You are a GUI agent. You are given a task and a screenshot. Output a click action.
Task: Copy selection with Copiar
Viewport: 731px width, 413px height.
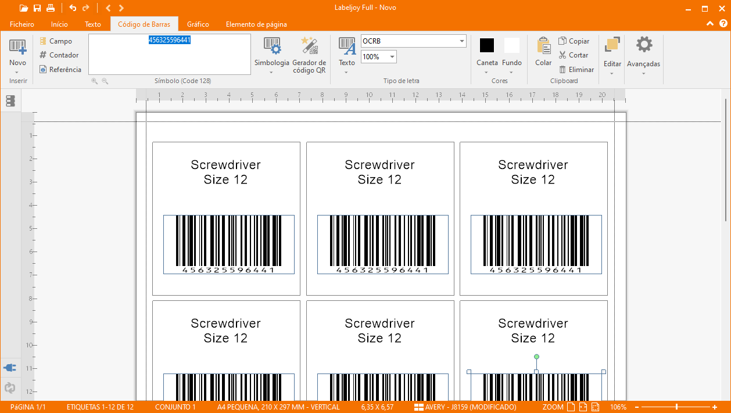pyautogui.click(x=574, y=41)
